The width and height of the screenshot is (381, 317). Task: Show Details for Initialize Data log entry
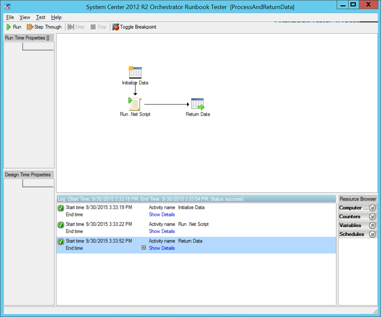point(162,214)
